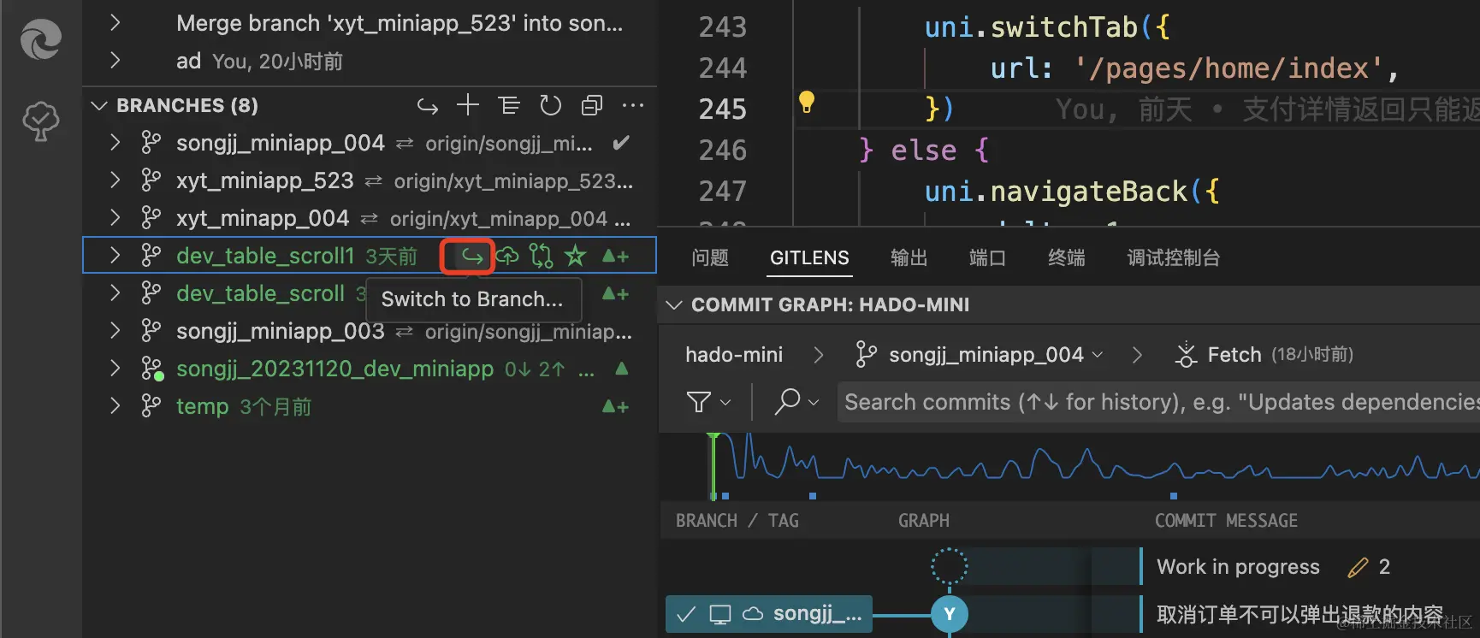Viewport: 1480px width, 638px height.
Task: Click the hado-mini repository breadcrumb
Action: [x=734, y=354]
